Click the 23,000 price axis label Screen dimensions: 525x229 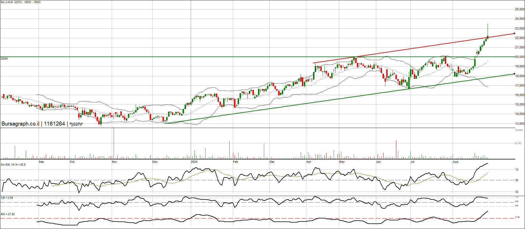(x=520, y=29)
